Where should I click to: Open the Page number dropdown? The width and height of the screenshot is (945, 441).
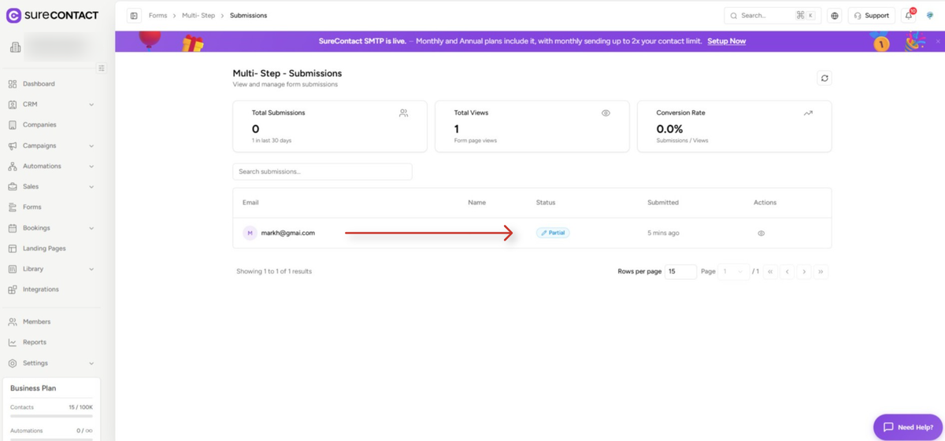733,271
